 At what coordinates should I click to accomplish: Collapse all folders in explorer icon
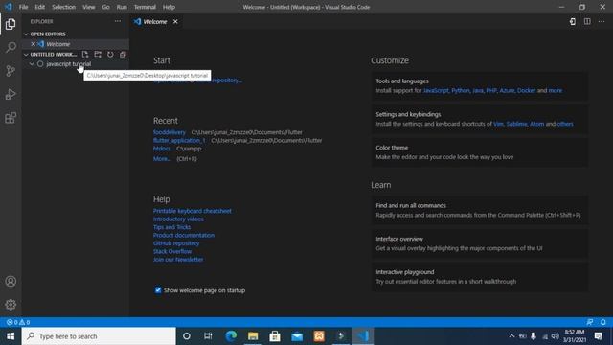pyautogui.click(x=123, y=55)
